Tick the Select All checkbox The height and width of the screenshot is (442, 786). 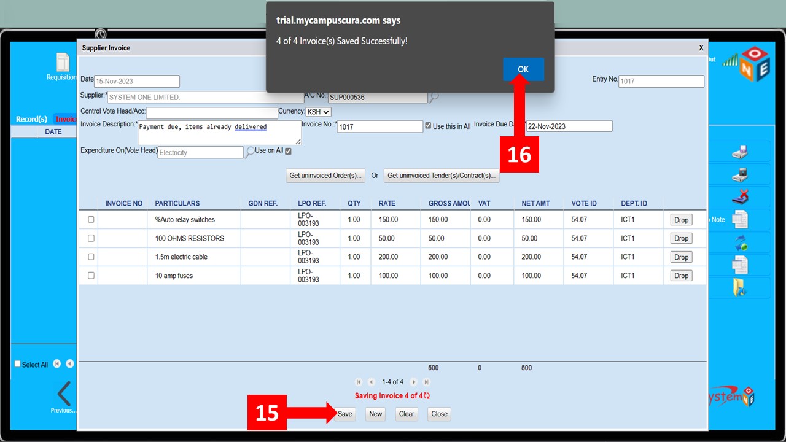click(17, 364)
